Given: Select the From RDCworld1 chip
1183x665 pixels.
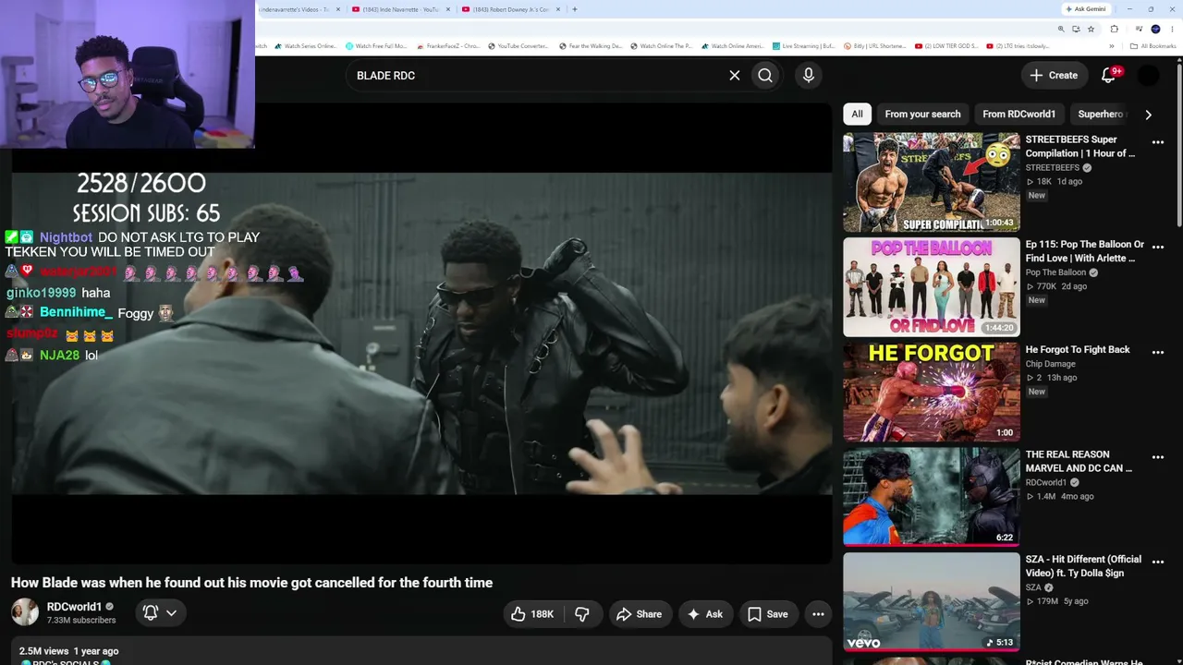Looking at the screenshot, I should coord(1018,115).
